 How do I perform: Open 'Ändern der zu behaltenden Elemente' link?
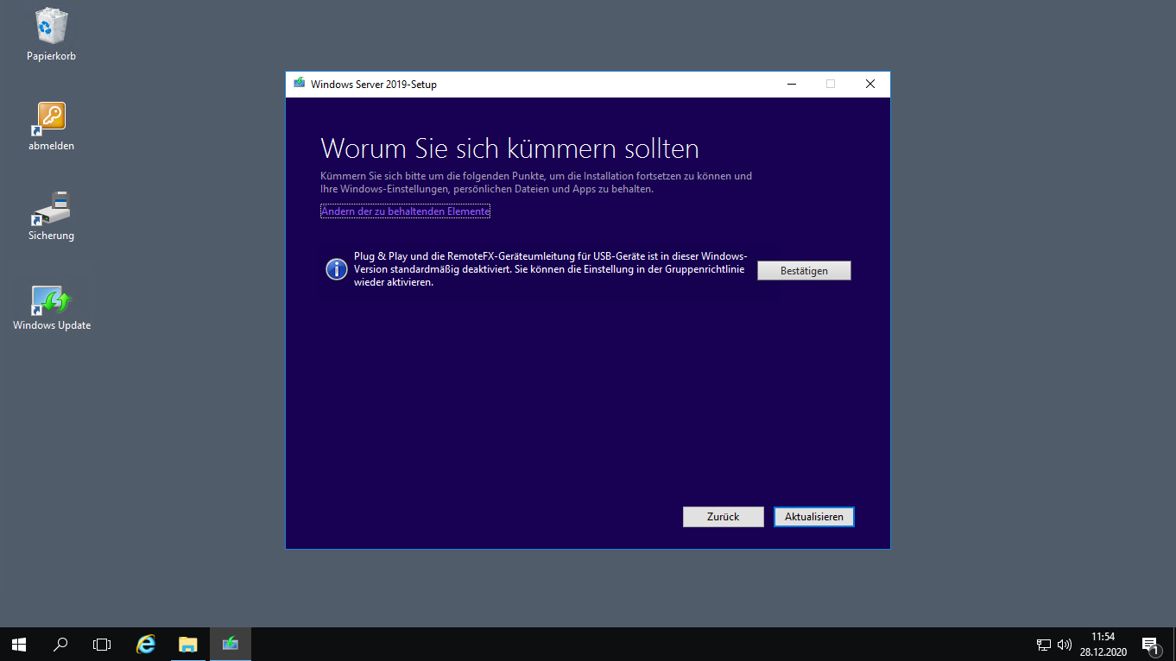click(405, 211)
